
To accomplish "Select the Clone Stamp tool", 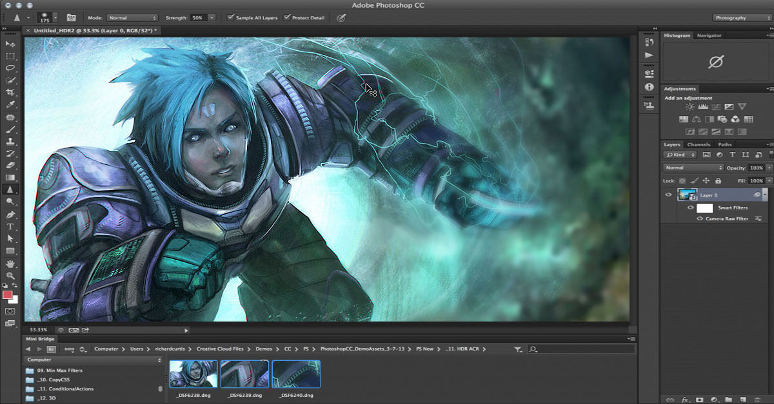I will click(x=10, y=141).
